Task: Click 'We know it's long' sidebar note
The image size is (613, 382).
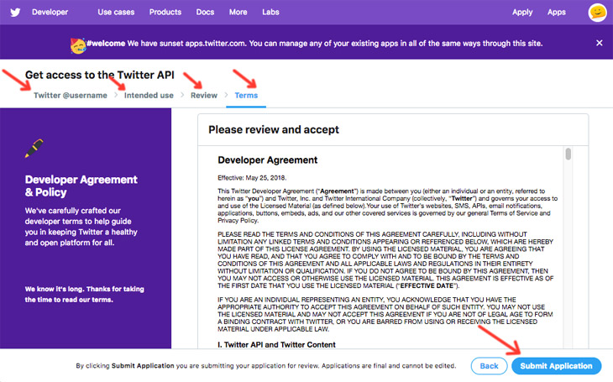Action: point(85,295)
